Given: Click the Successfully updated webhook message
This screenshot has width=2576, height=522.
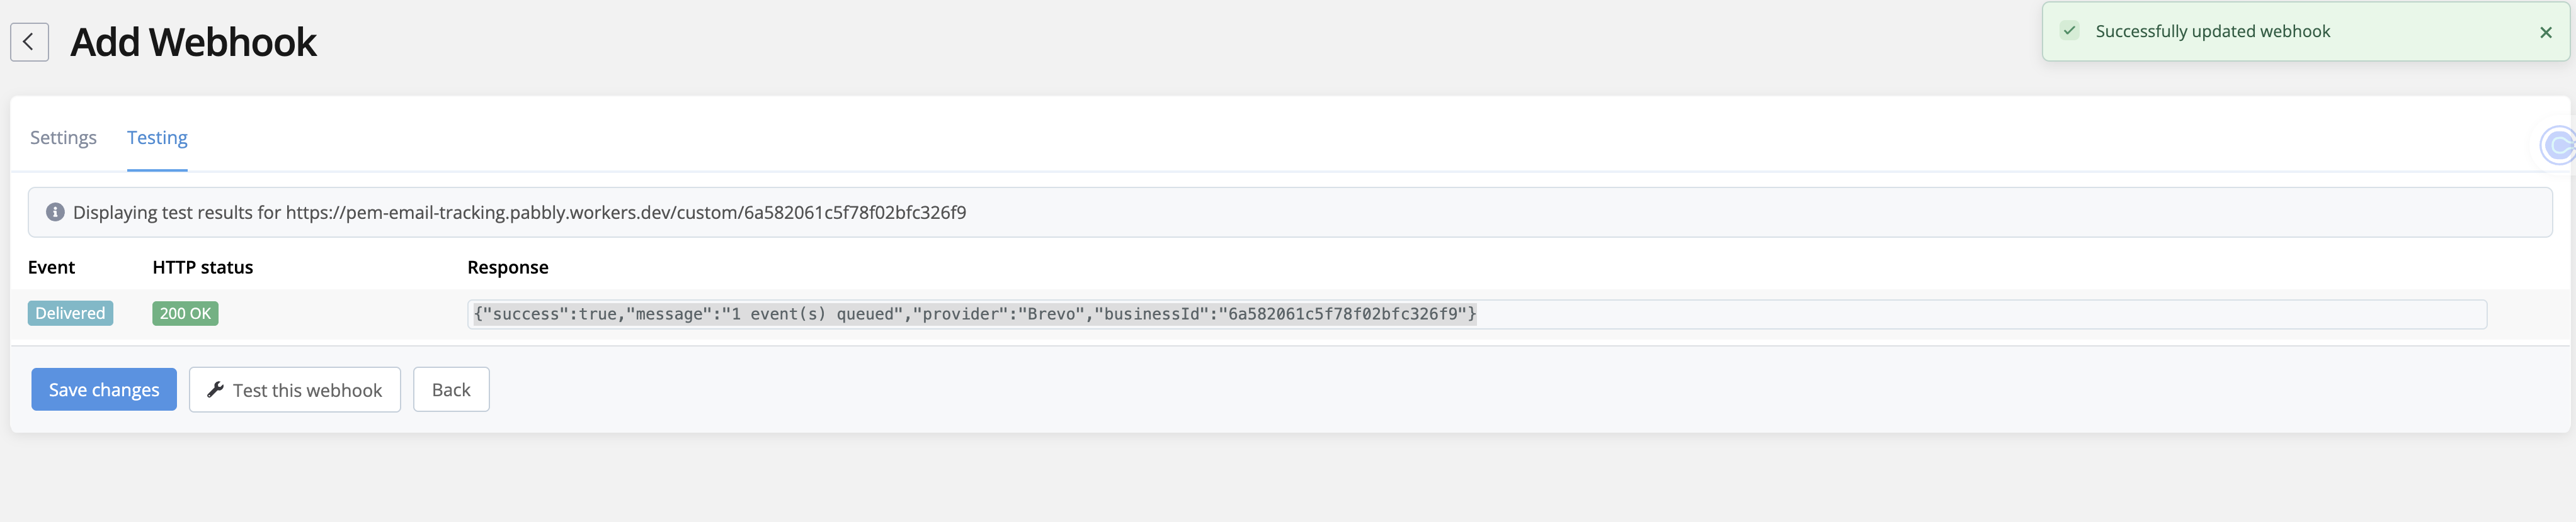Looking at the screenshot, I should [2212, 31].
